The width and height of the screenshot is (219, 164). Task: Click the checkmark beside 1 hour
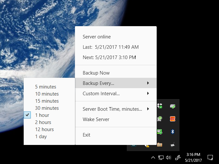tap(27, 115)
